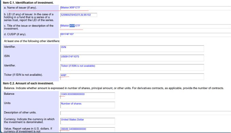The height and width of the screenshot is (133, 231).
Task: Click 'Bitwise' in the Name of issuer field
Action: point(65,7)
